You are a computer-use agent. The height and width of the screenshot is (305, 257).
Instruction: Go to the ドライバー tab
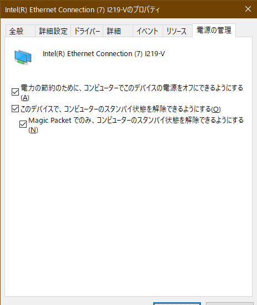87,31
